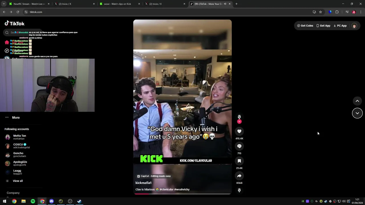The height and width of the screenshot is (205, 365).
Task: Go to next video with down chevron
Action: [x=357, y=113]
